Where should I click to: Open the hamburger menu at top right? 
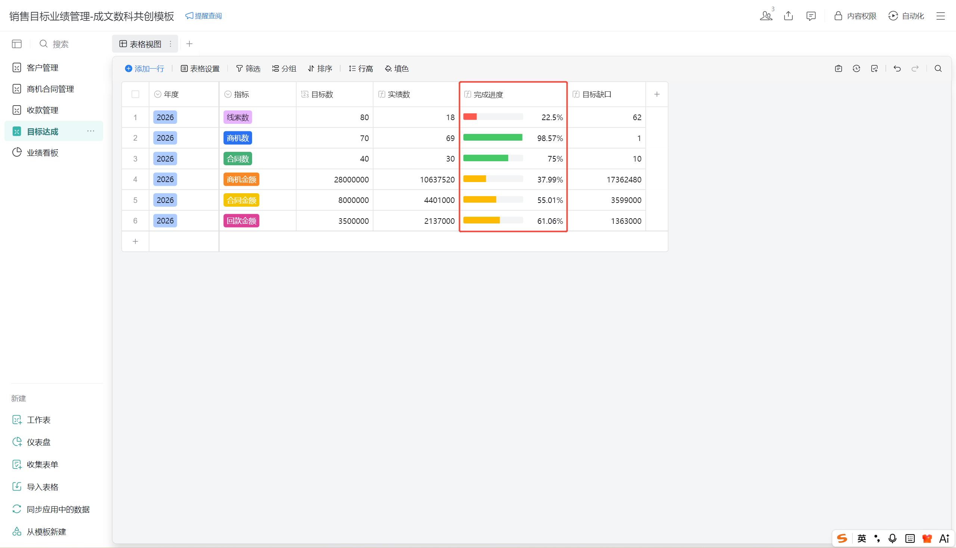click(941, 16)
